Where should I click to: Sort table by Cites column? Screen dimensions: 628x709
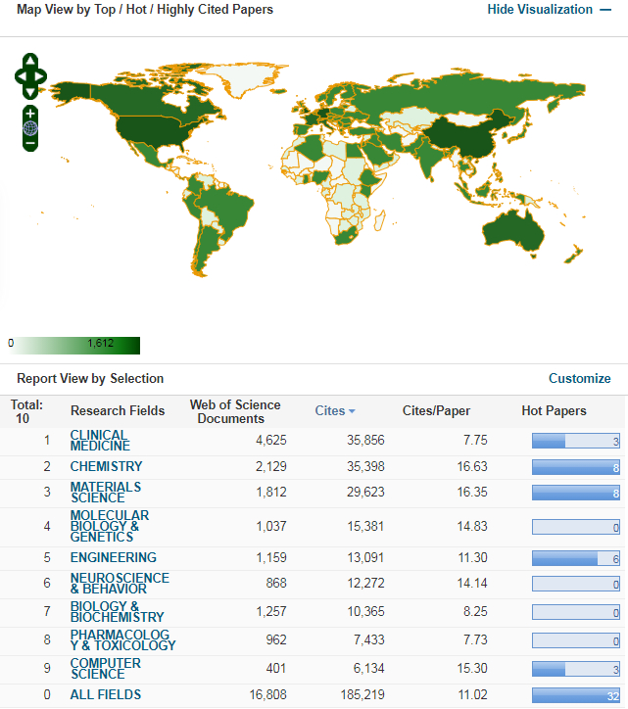click(x=335, y=410)
